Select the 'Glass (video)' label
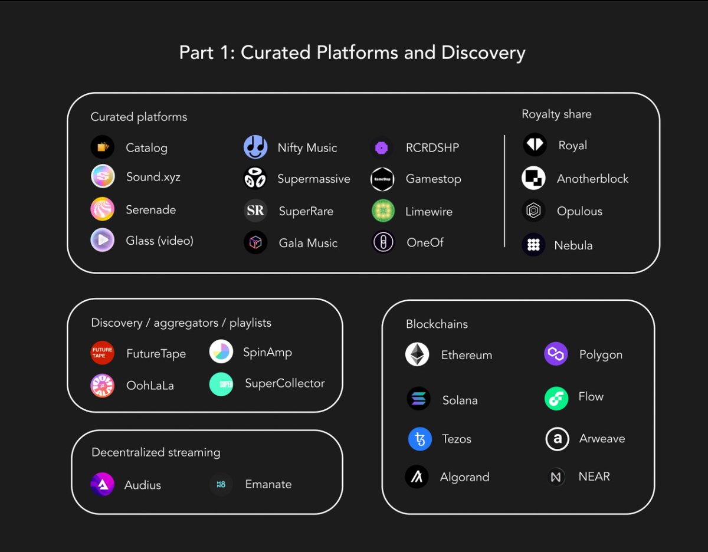Viewport: 708px width, 552px height. point(159,241)
